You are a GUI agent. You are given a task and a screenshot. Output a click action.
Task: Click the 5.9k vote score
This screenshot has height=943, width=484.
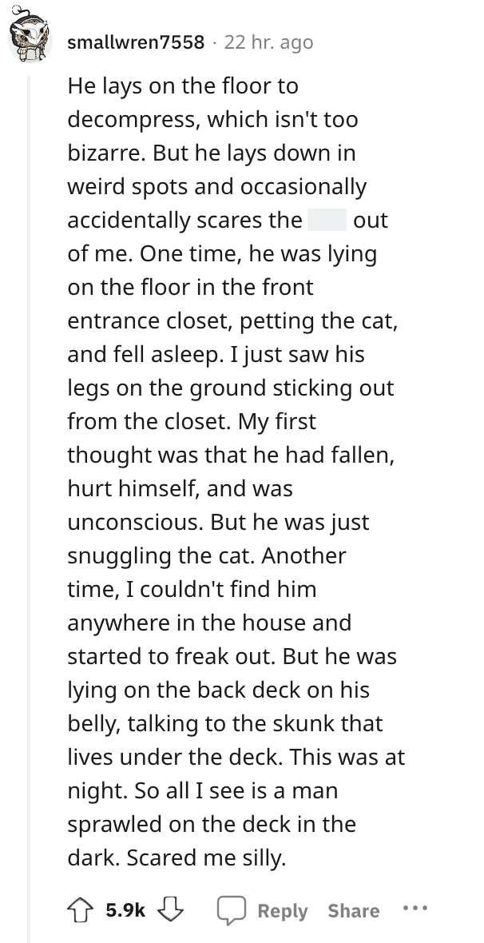pyautogui.click(x=125, y=910)
